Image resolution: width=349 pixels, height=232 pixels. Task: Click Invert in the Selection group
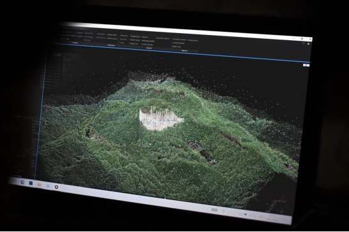point(121,43)
